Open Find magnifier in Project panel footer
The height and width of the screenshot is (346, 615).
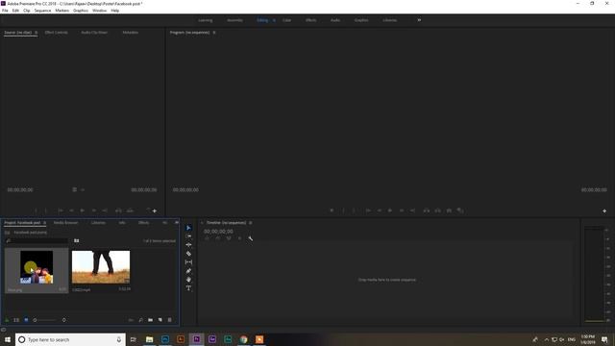pos(140,320)
